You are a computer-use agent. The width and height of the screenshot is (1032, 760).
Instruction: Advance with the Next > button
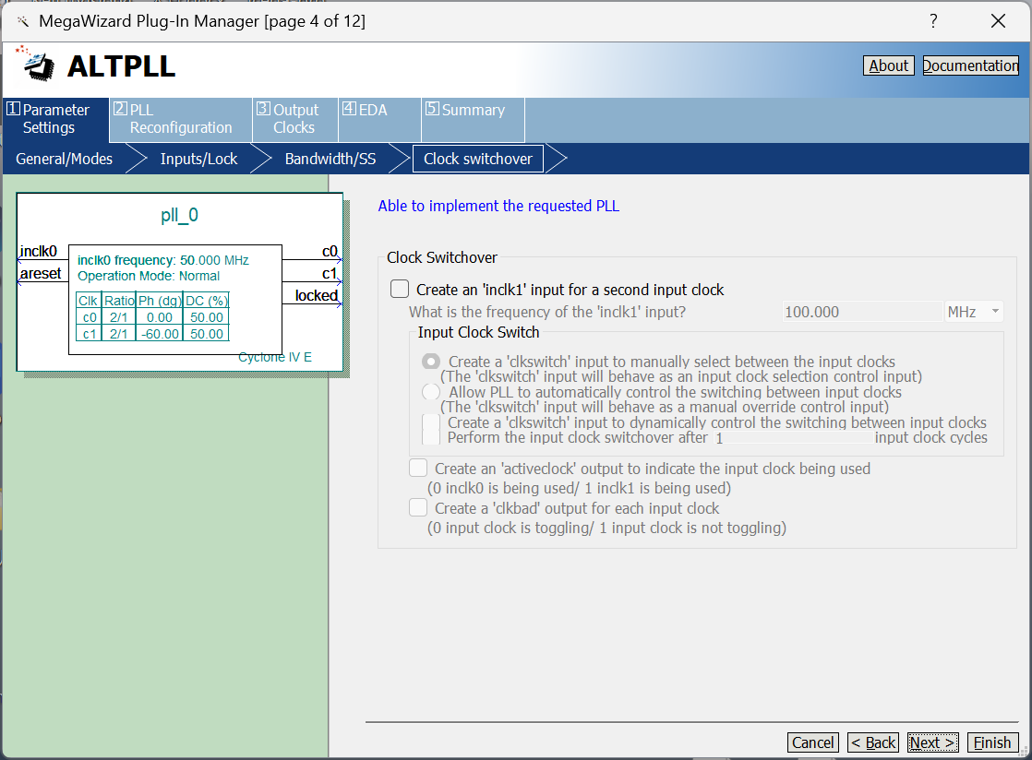tap(932, 742)
